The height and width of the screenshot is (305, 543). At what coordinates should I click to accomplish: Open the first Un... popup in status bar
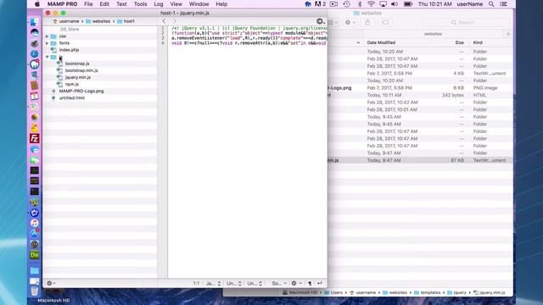[234, 283]
